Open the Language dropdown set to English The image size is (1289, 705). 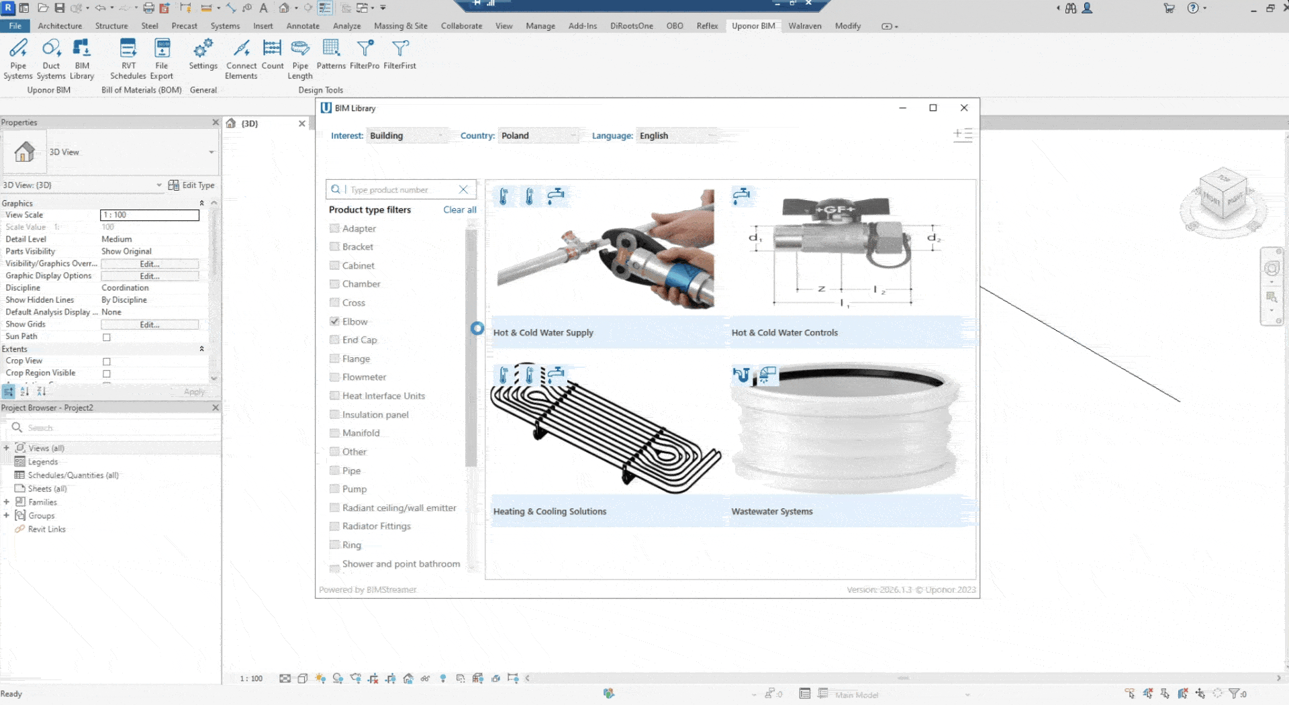point(676,135)
